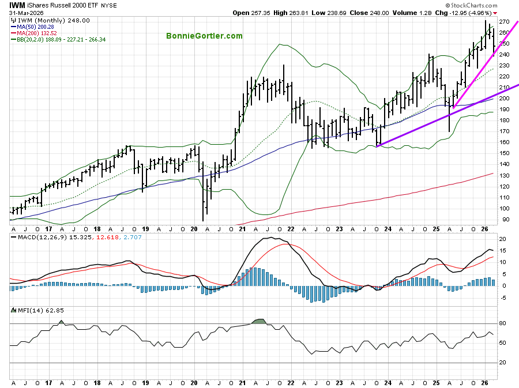
Task: Click the blue MA(50) legend line marker
Action: [13, 27]
